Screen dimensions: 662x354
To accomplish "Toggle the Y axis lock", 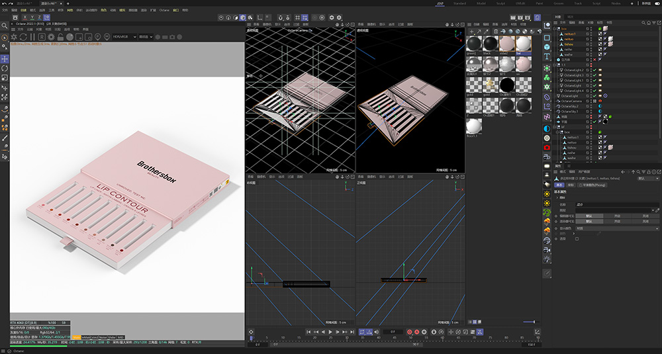I will click(32, 17).
